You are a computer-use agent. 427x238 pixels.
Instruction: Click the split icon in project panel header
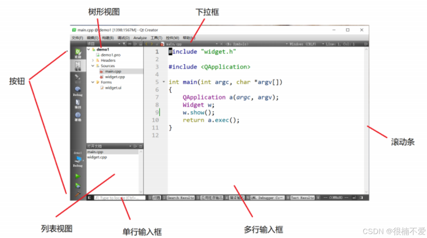(x=135, y=44)
